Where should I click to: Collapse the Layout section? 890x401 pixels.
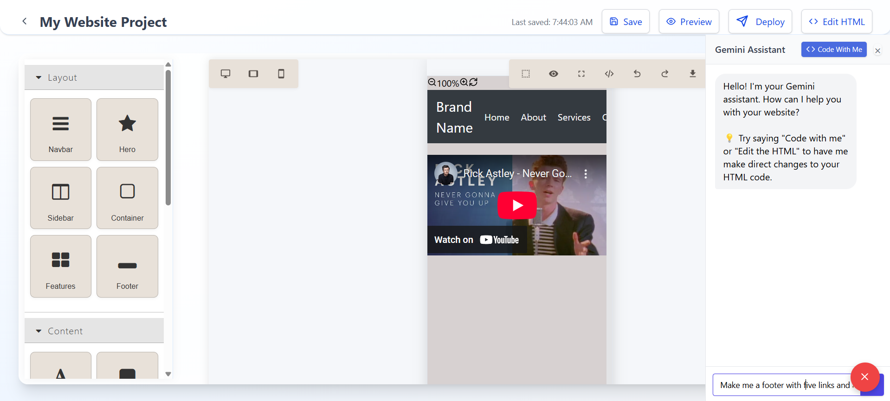pos(94,77)
